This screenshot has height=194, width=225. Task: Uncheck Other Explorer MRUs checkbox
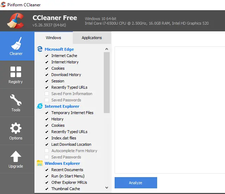tap(47, 182)
